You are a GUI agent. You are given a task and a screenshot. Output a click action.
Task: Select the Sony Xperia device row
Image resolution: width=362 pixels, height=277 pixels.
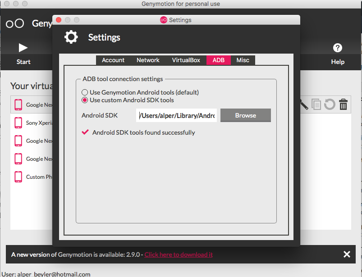pos(32,123)
